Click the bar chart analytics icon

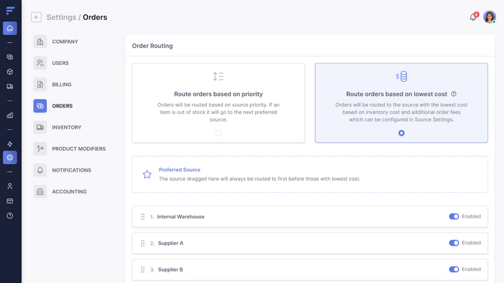(x=10, y=115)
